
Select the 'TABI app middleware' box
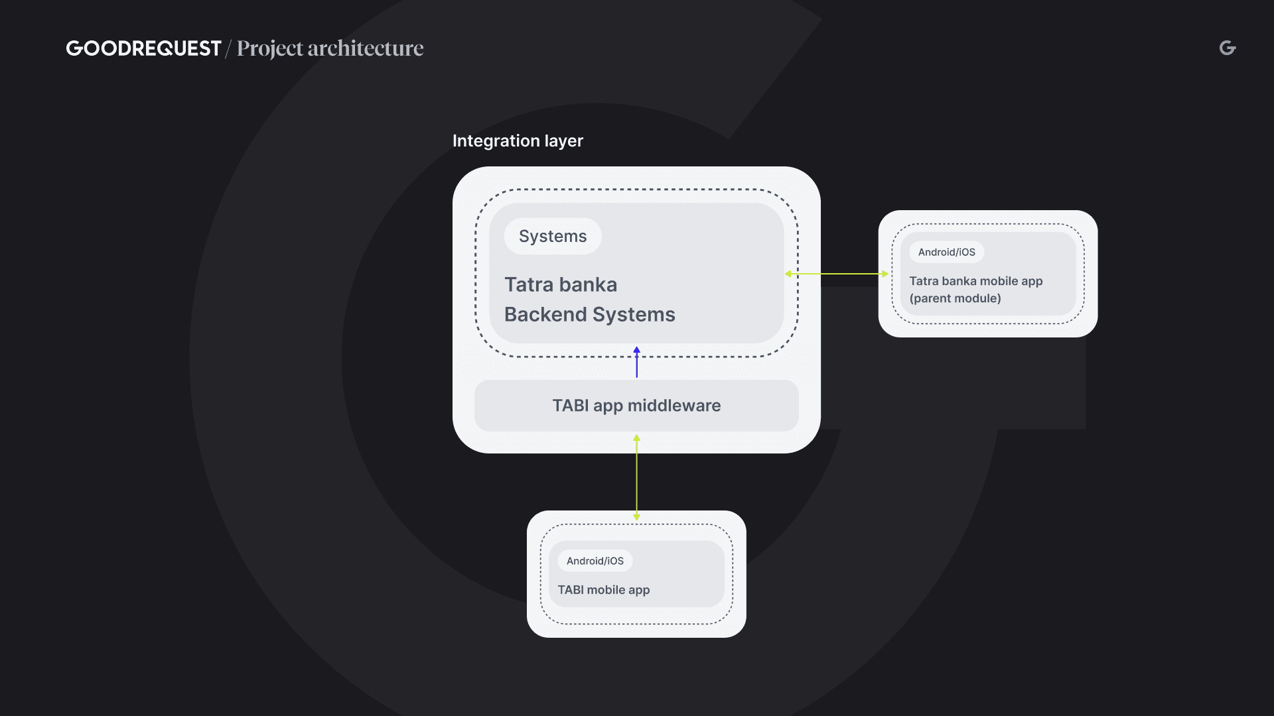[x=636, y=406]
